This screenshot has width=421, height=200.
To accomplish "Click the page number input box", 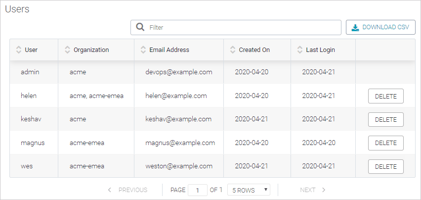I will pos(198,190).
